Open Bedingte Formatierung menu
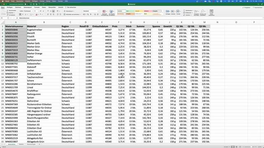Screen dimensions: 264x148 (x=104, y=13)
